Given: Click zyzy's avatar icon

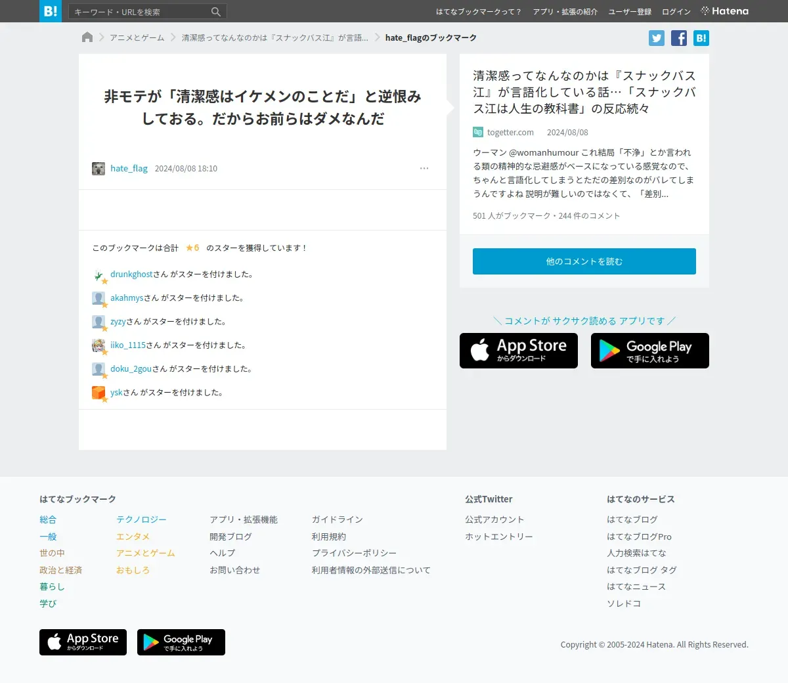Looking at the screenshot, I should (98, 322).
